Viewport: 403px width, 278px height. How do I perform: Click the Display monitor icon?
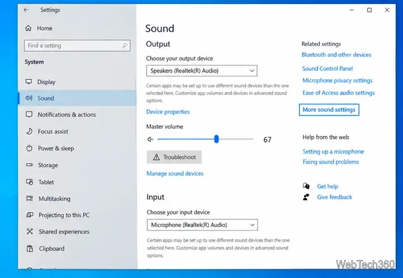pyautogui.click(x=29, y=82)
